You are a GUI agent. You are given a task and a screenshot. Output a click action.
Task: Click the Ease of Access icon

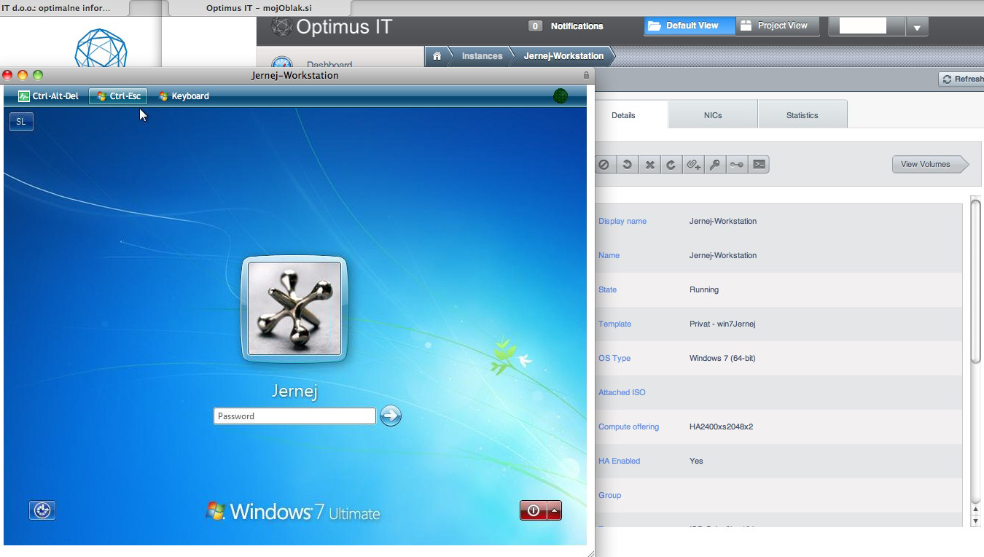(42, 510)
